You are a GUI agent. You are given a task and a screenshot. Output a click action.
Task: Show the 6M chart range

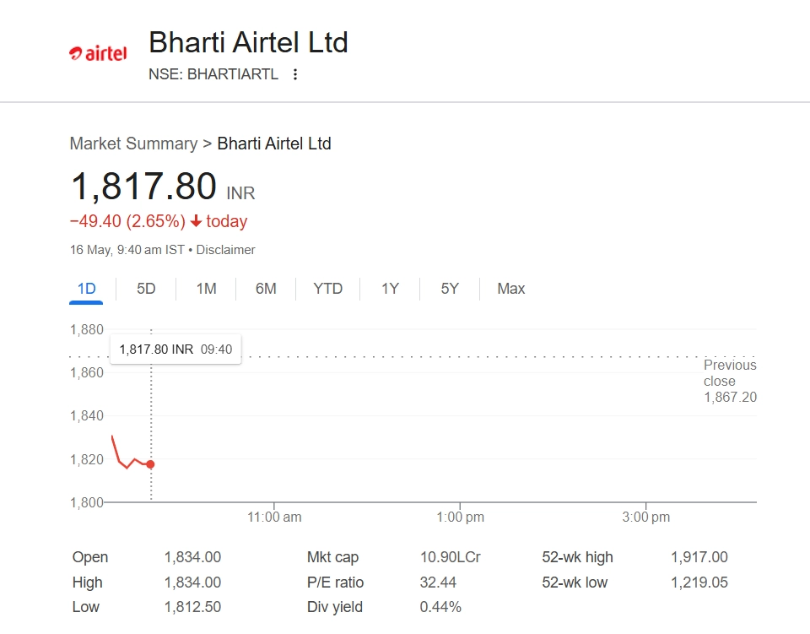pyautogui.click(x=266, y=289)
